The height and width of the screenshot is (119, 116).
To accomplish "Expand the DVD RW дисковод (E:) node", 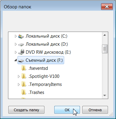I will (x=16, y=52).
